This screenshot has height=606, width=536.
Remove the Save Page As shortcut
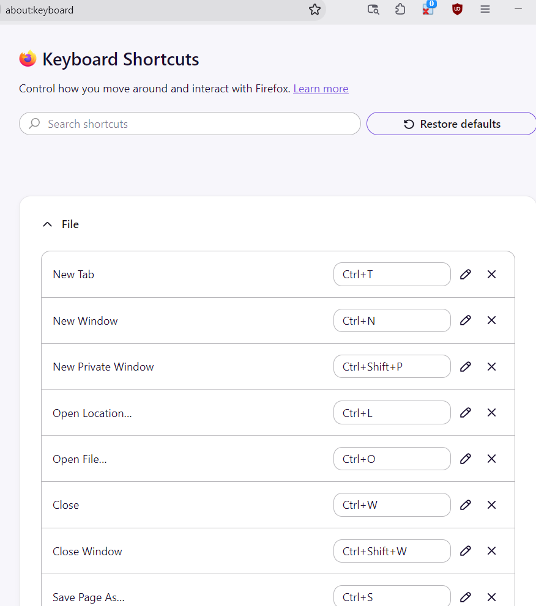tap(491, 597)
